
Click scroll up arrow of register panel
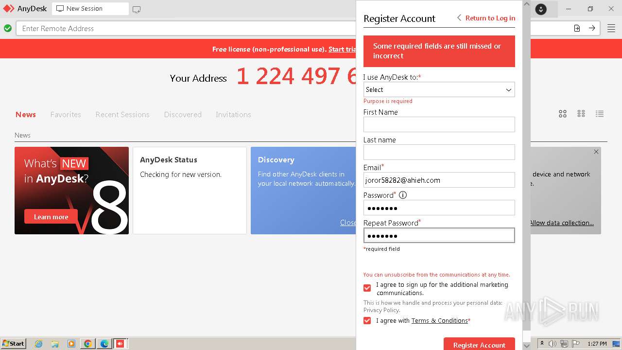coord(526,4)
